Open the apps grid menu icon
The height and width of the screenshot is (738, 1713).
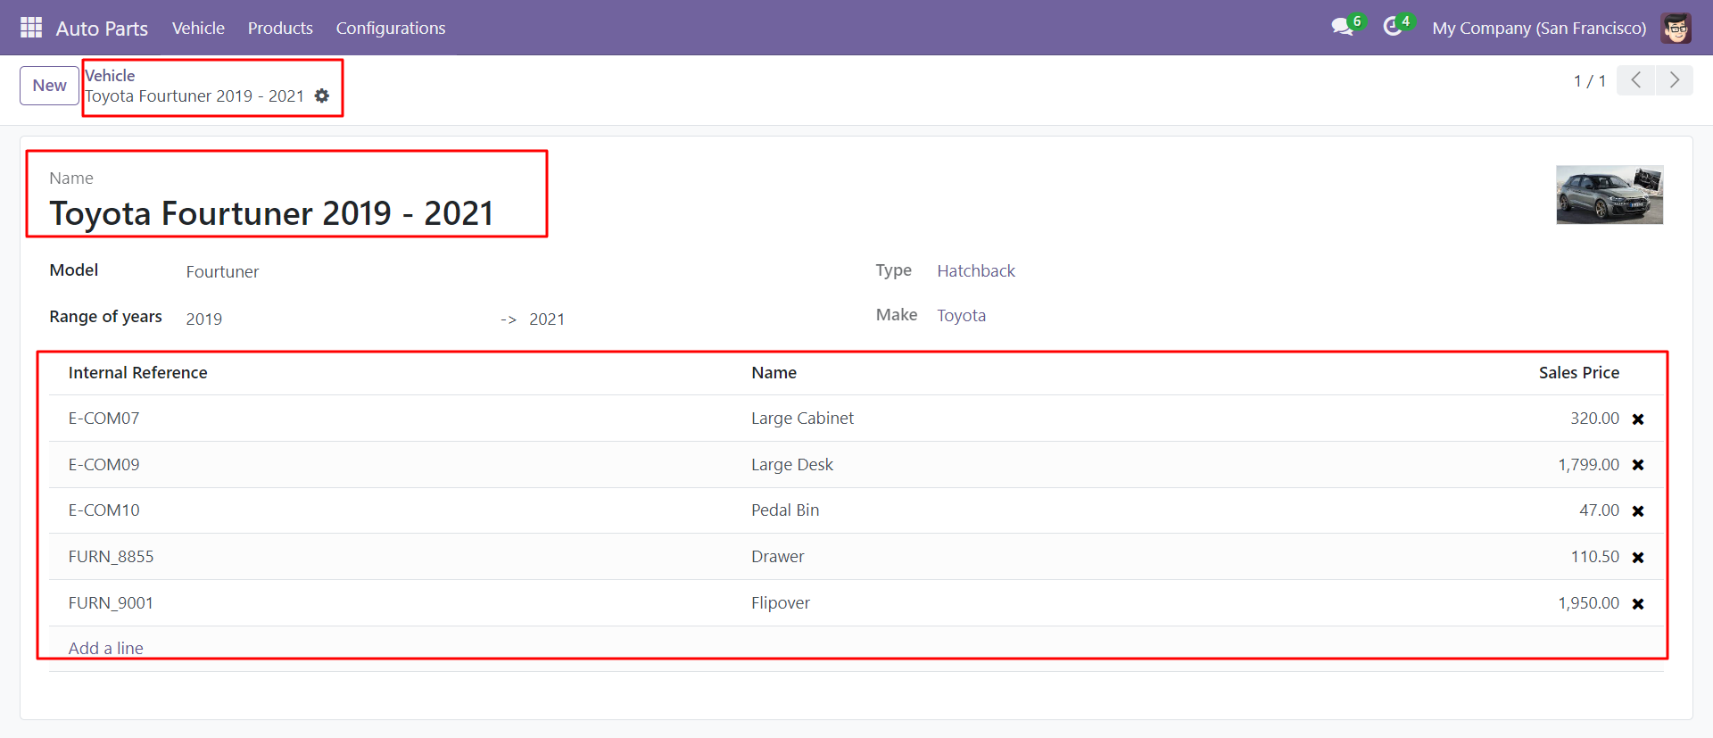tap(31, 28)
